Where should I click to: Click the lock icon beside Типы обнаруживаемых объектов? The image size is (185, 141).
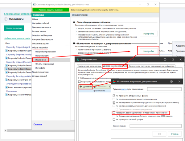[x=74, y=22]
